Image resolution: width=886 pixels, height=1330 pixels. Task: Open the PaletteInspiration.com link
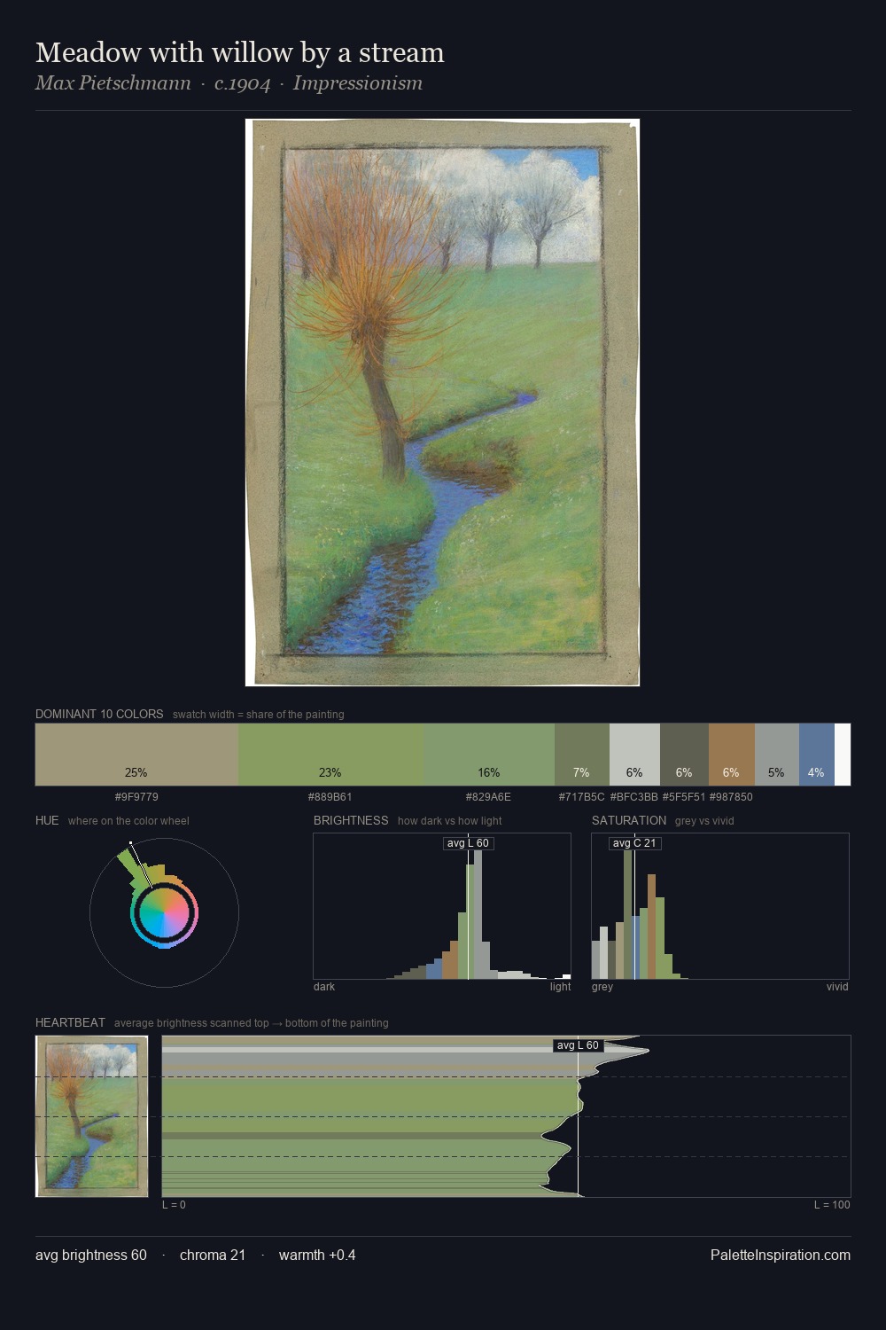781,1255
